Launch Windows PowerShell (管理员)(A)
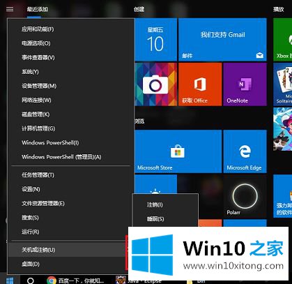The width and height of the screenshot is (292, 284). click(70, 157)
